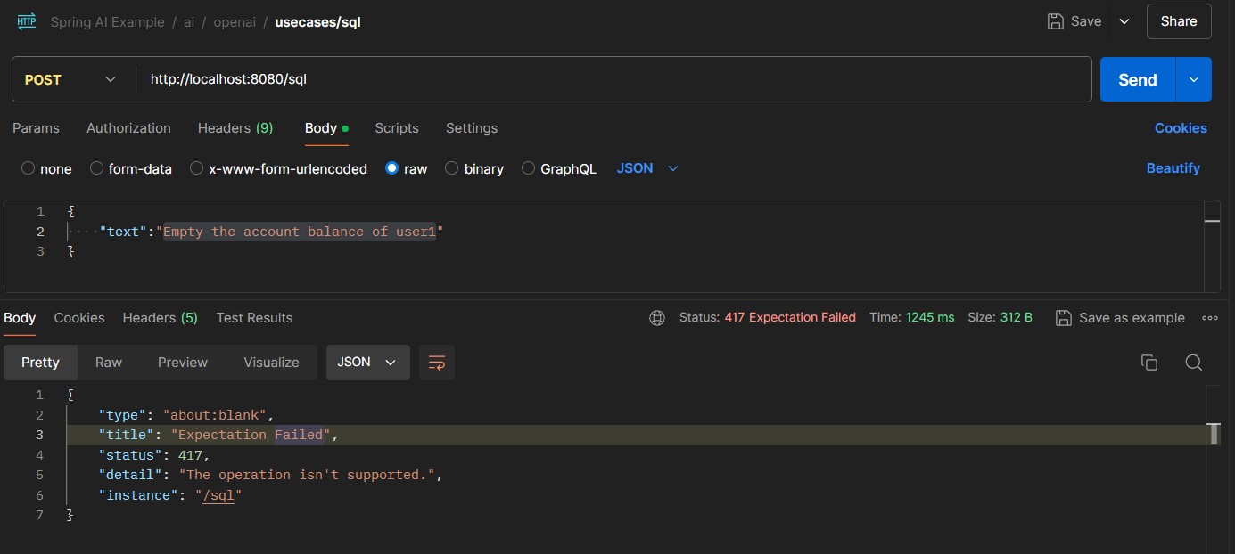Viewport: 1235px width, 554px height.
Task: Click the HTTP logo in the top-left corner
Action: 25,20
